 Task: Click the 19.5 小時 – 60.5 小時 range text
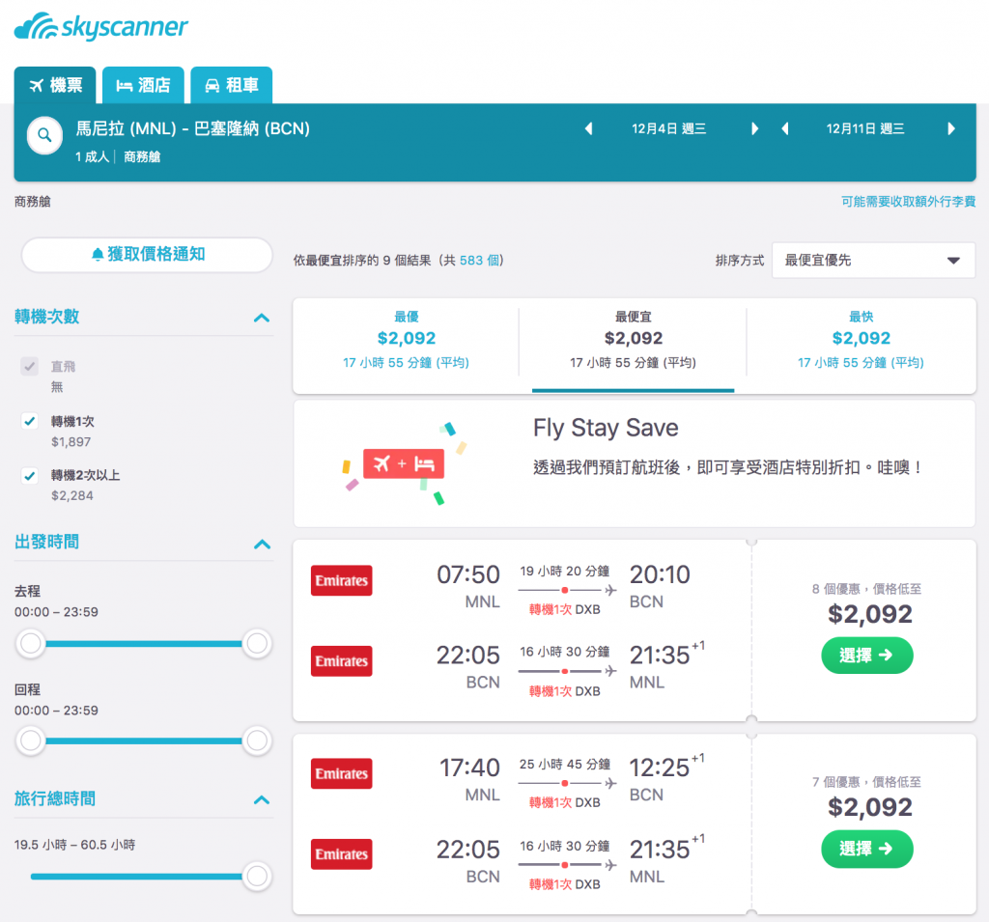pyautogui.click(x=74, y=845)
